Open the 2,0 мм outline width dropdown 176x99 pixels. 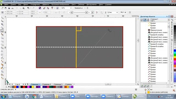[117, 12]
